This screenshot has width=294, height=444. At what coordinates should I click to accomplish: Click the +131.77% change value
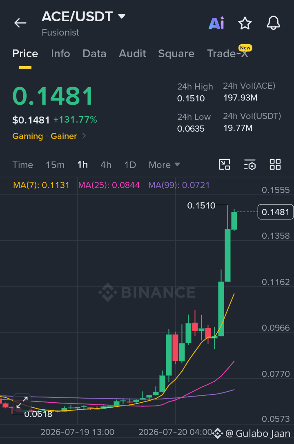pos(75,119)
